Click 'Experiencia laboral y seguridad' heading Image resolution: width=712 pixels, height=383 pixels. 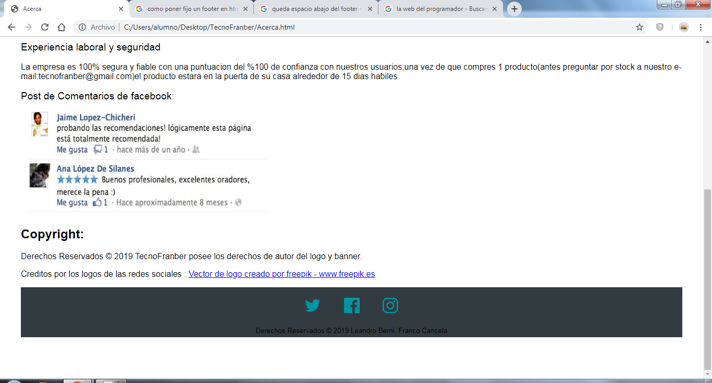(91, 47)
